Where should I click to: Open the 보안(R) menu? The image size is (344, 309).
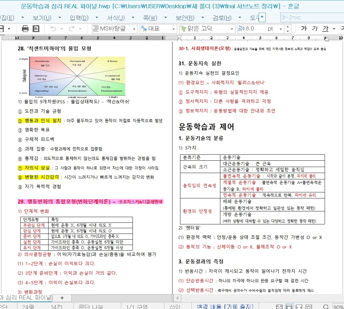(185, 17)
